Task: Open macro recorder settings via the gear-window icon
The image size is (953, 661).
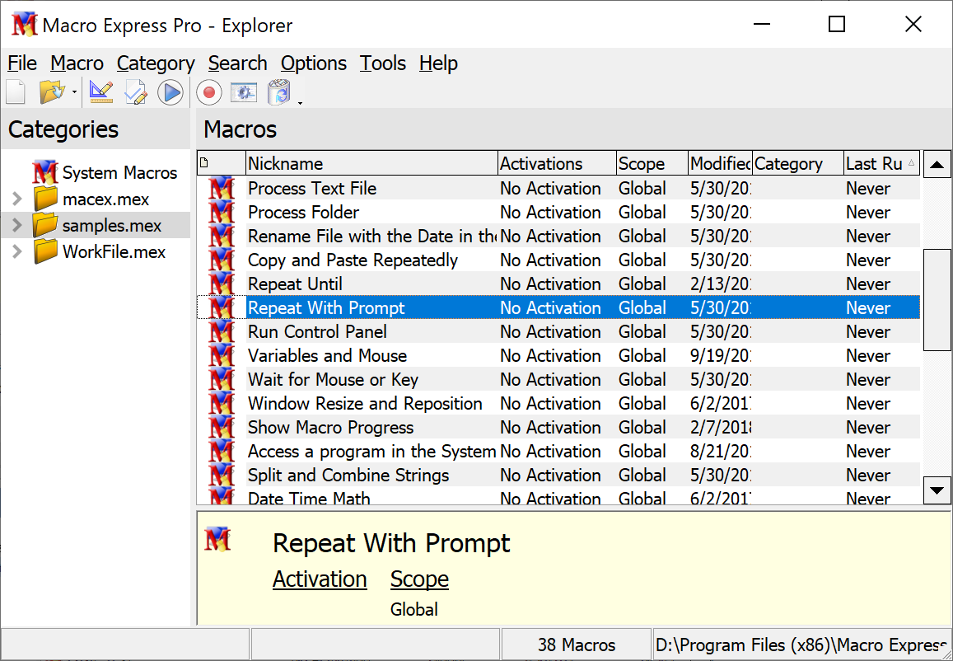Action: pos(244,92)
